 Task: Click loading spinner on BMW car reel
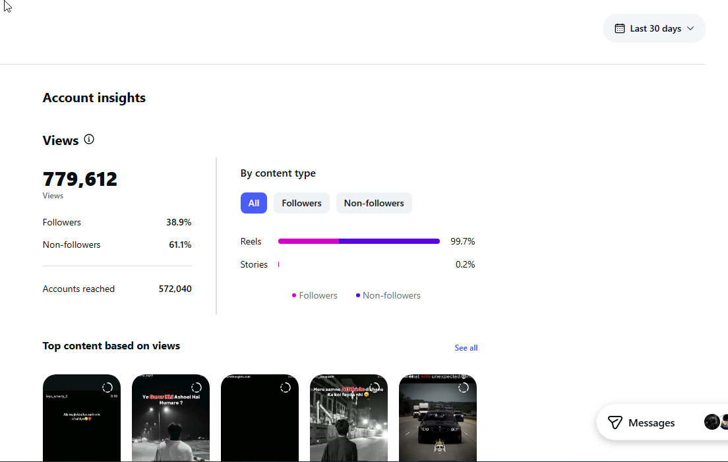click(464, 388)
